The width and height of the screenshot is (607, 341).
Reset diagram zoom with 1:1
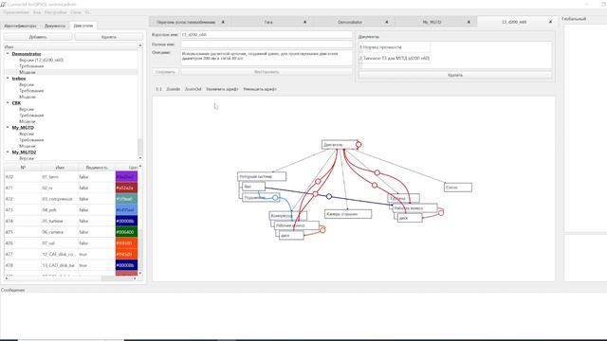[x=158, y=89]
